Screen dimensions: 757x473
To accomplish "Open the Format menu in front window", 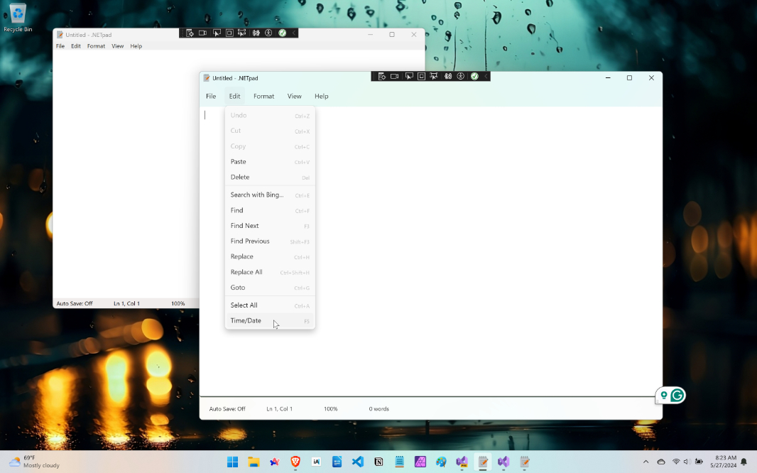I will (263, 97).
